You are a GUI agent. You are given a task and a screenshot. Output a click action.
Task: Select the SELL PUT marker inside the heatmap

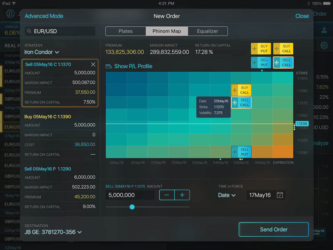[x=241, y=152]
